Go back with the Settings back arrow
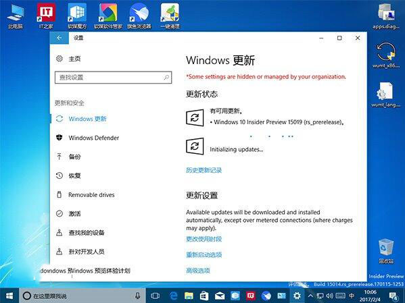Screen dimensions: 405x303 (59, 38)
